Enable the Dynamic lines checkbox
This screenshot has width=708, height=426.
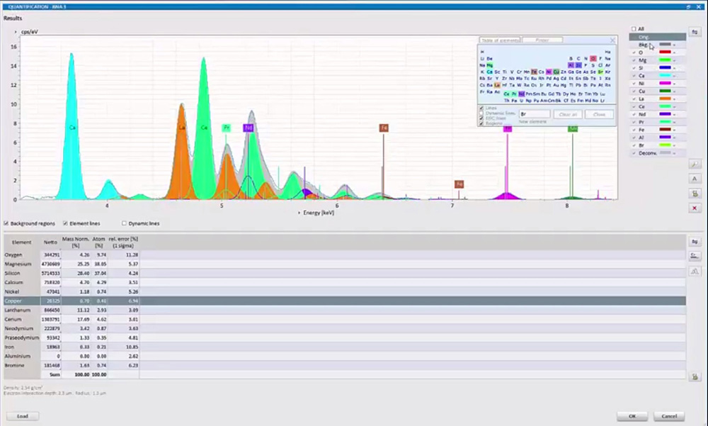[x=125, y=223]
